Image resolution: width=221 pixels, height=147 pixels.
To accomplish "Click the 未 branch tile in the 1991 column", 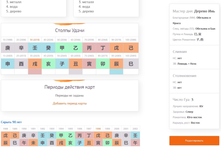I will tap(33, 143).
